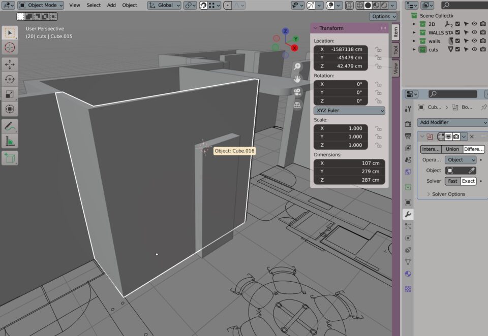Image resolution: width=488 pixels, height=336 pixels.
Task: Uncheck the cuts collection exclude checkbox
Action: [x=457, y=49]
